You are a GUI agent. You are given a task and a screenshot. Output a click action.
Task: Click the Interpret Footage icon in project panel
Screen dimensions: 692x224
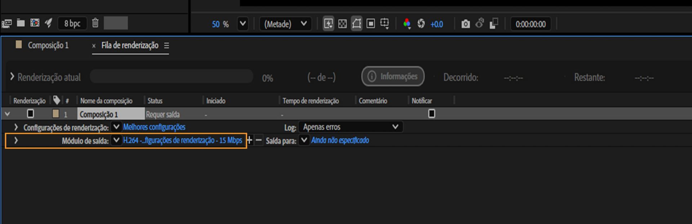pyautogui.click(x=7, y=23)
